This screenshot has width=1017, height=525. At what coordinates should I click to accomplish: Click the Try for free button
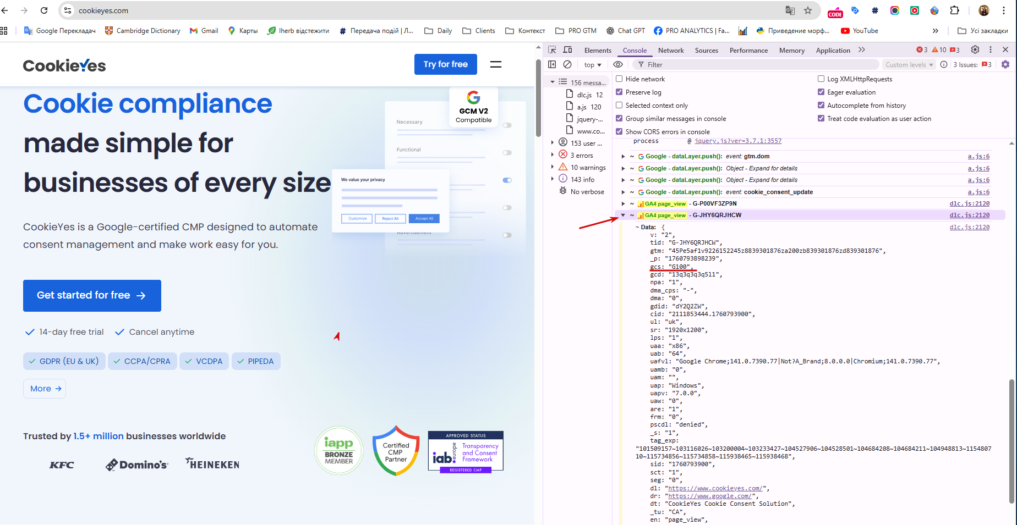(446, 64)
